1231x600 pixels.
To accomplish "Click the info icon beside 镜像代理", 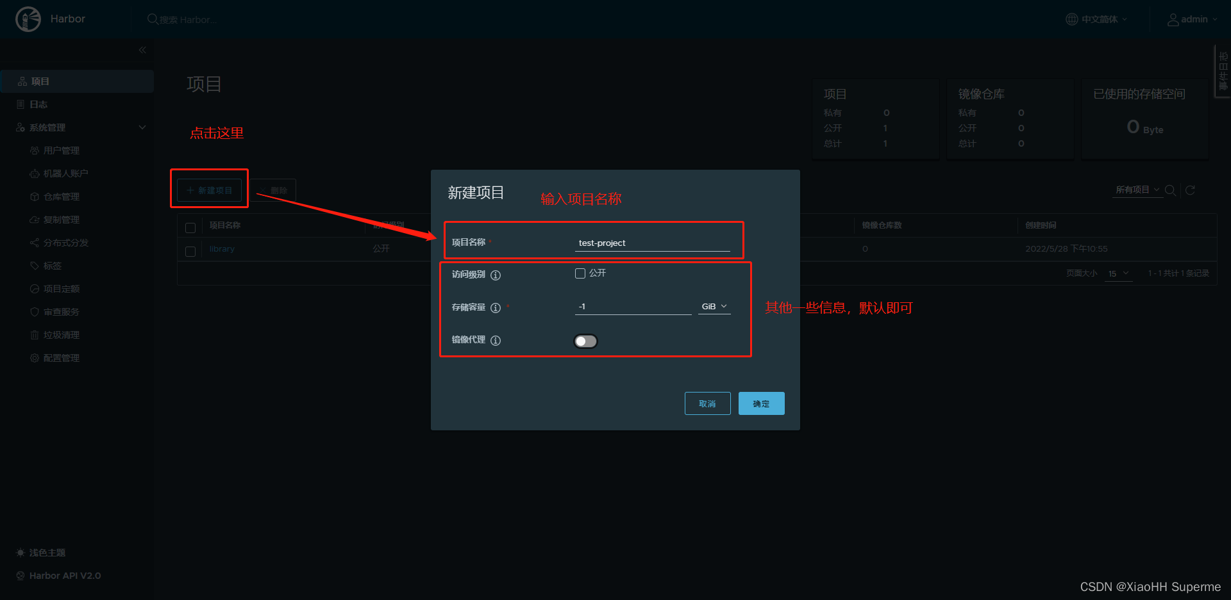I will coord(496,341).
